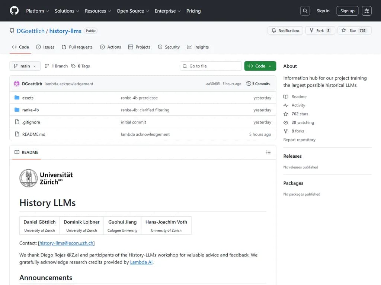
Task: Click the search magnifier icon in header
Action: pyautogui.click(x=305, y=11)
